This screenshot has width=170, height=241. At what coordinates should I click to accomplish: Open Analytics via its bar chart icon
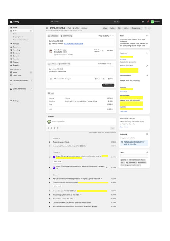tap(11, 65)
